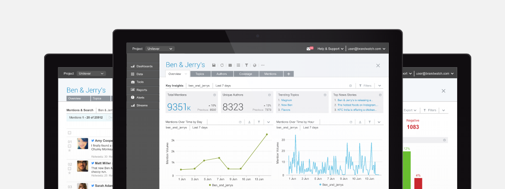This screenshot has width=505, height=189.
Task: Click the refresh icon in center dashboard toolbar
Action: click(222, 65)
